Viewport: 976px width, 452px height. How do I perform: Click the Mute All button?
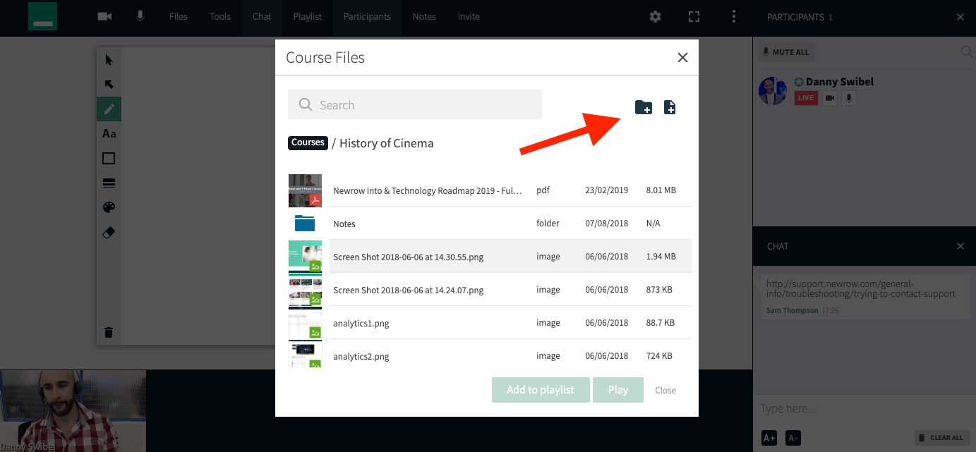coord(786,52)
